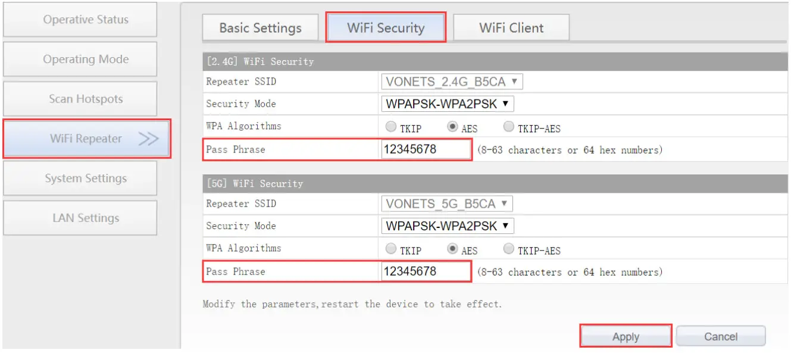Stay on the WiFi Security tab
The image size is (791, 353).
pyautogui.click(x=386, y=27)
